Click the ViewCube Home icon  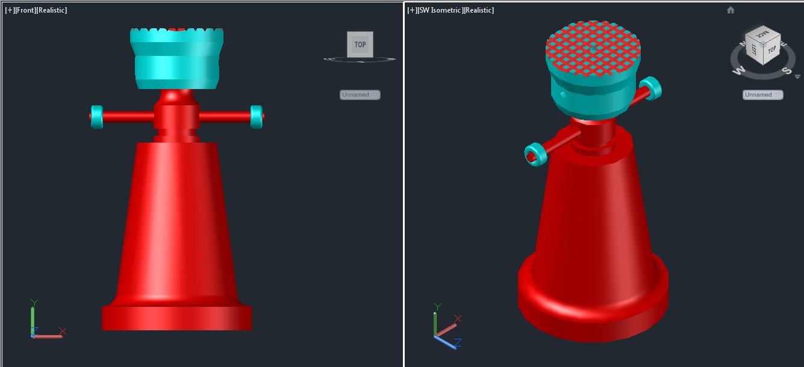[x=731, y=10]
